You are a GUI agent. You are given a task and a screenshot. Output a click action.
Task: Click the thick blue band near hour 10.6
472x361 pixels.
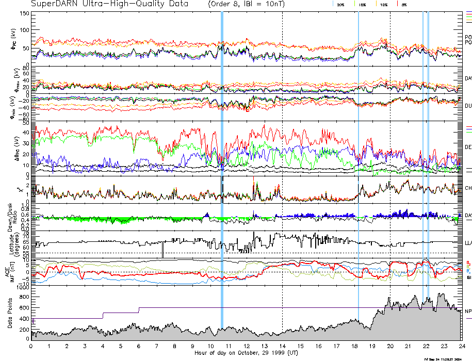pos(222,155)
